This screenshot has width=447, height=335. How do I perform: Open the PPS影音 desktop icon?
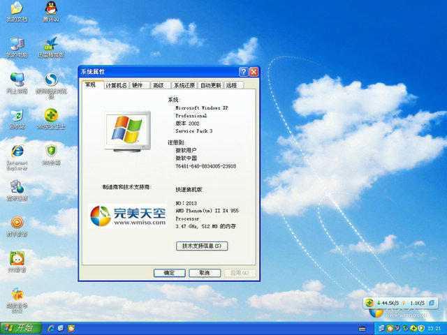tap(17, 262)
